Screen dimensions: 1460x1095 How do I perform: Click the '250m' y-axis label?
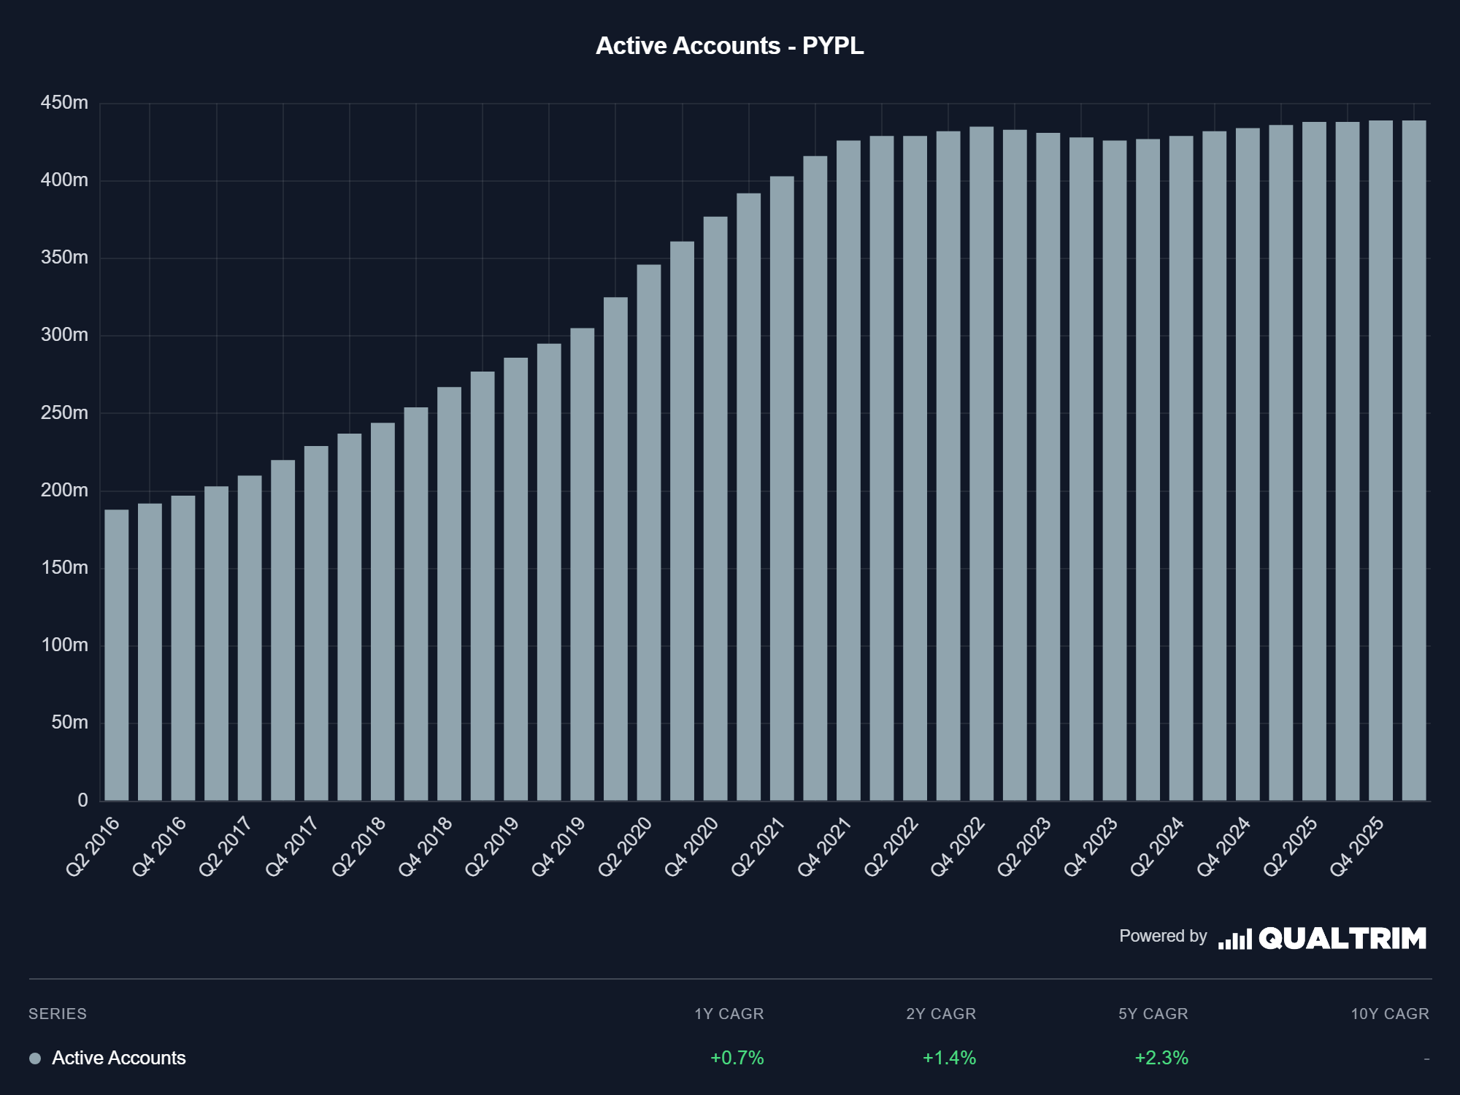pos(64,413)
